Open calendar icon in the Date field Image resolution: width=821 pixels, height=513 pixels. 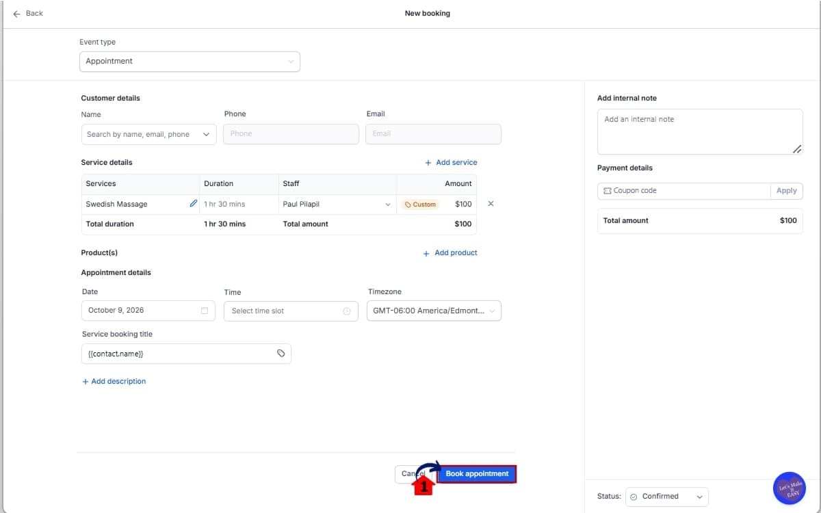[x=205, y=311]
